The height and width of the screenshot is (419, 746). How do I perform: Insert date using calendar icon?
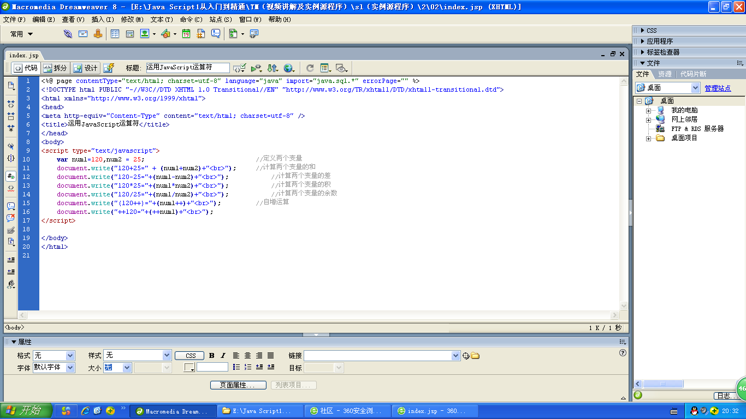click(x=186, y=34)
